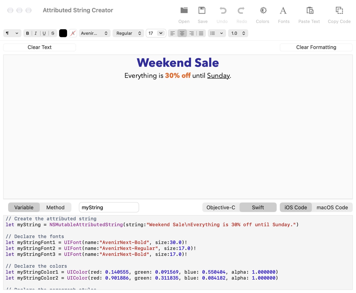The height and width of the screenshot is (293, 356).
Task: Click the Redo arrow icon
Action: (241, 10)
